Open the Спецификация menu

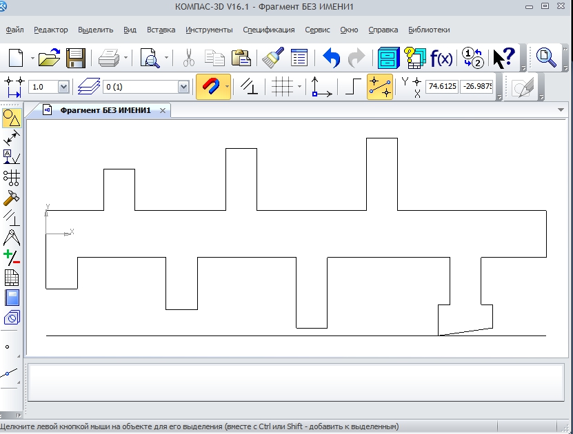269,30
